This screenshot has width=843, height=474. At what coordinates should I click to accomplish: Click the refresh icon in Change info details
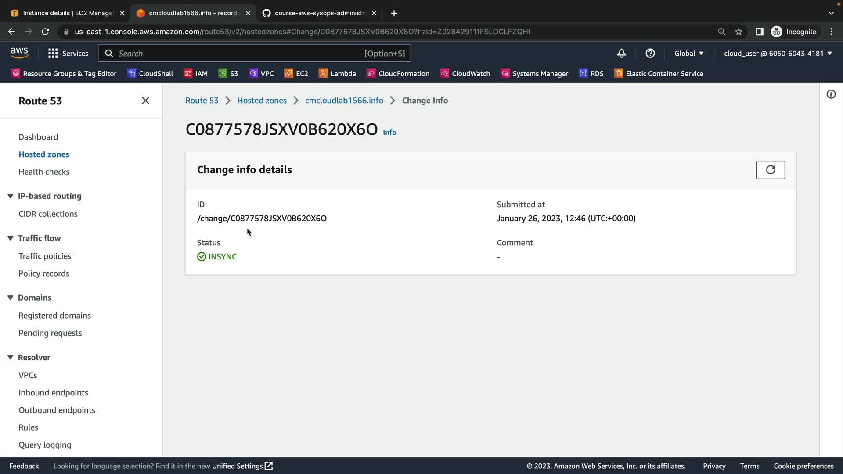[770, 170]
